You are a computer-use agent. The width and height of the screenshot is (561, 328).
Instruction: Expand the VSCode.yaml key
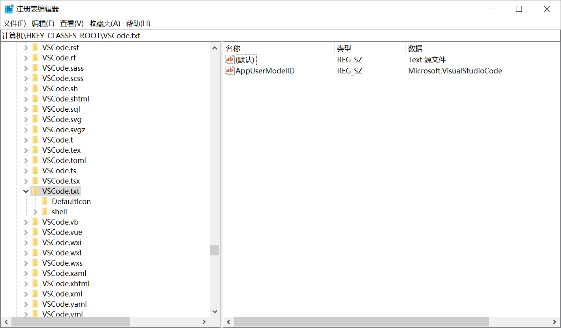(x=26, y=304)
